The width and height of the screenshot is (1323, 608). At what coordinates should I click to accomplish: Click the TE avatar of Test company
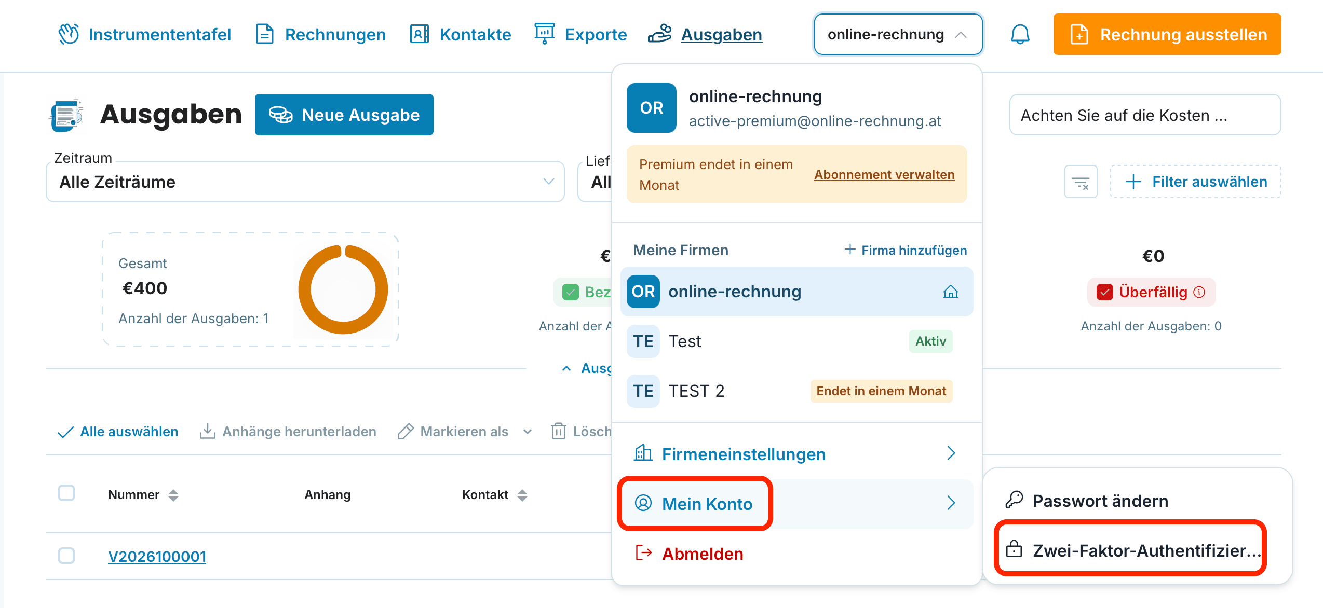coord(643,341)
